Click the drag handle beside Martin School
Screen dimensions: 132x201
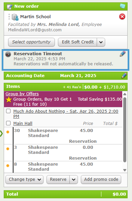[x=9, y=17]
